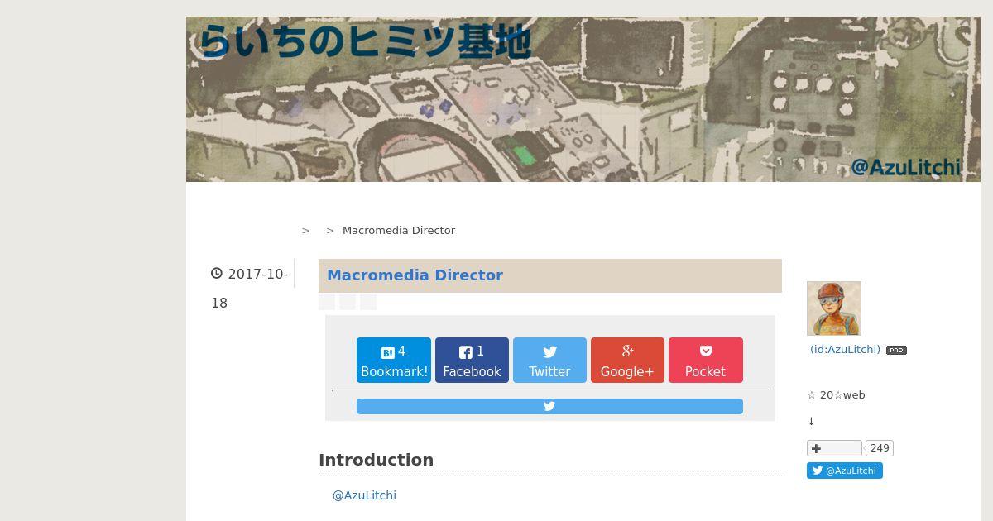Click the 20☆web sidebar text
The image size is (993, 521).
pyautogui.click(x=836, y=395)
